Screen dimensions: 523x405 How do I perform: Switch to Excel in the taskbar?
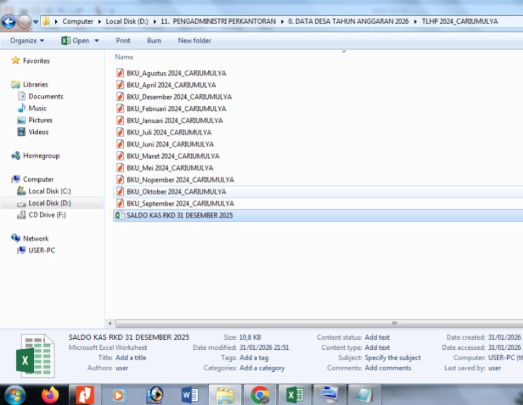pos(294,395)
